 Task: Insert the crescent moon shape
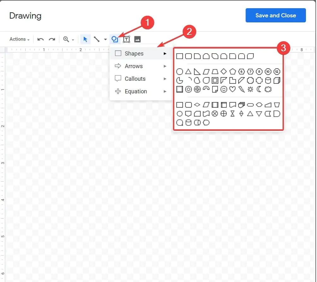click(259, 89)
